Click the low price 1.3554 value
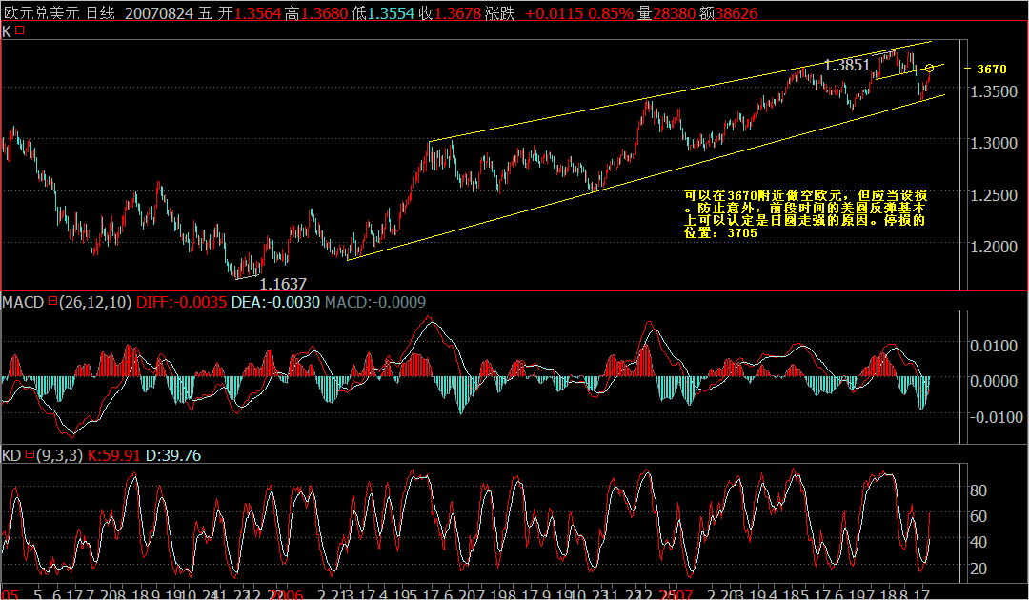1029x600 pixels. click(x=392, y=13)
